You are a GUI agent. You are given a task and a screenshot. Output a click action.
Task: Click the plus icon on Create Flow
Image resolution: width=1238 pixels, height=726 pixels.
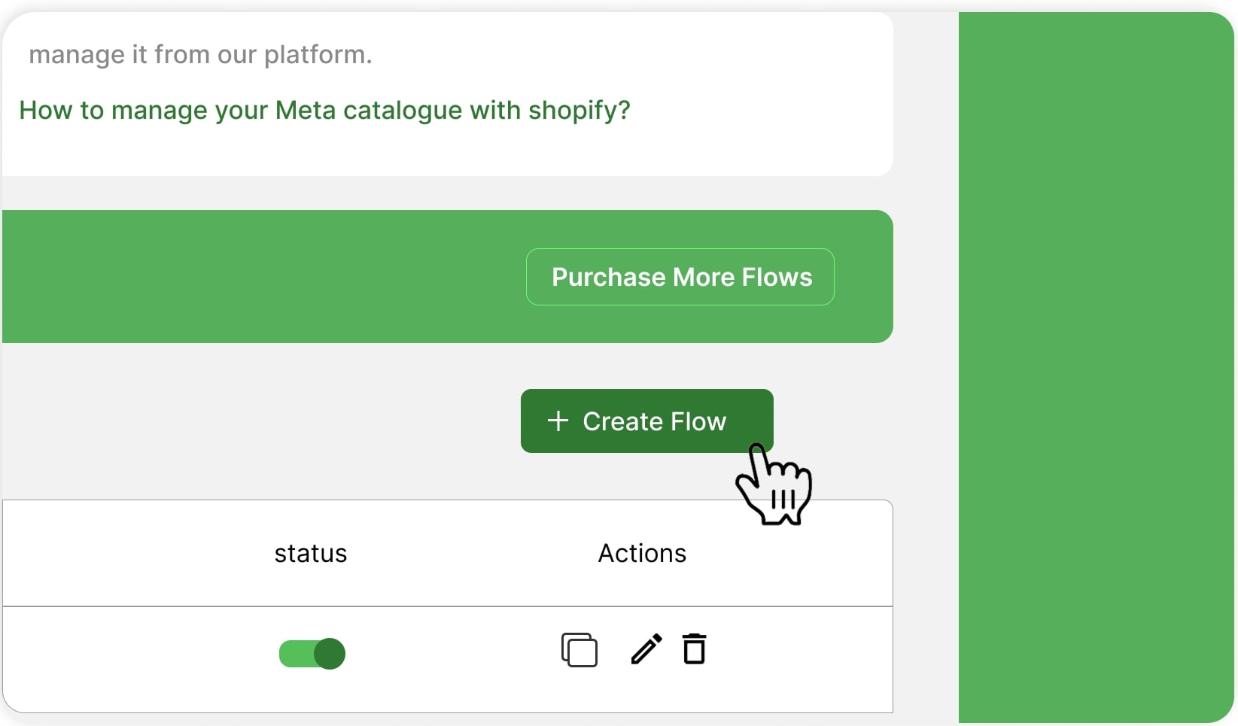(558, 421)
